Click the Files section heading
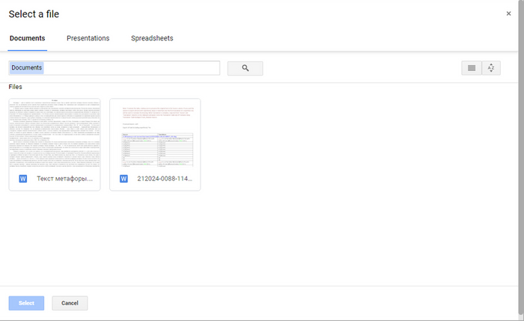The image size is (524, 321). (16, 87)
